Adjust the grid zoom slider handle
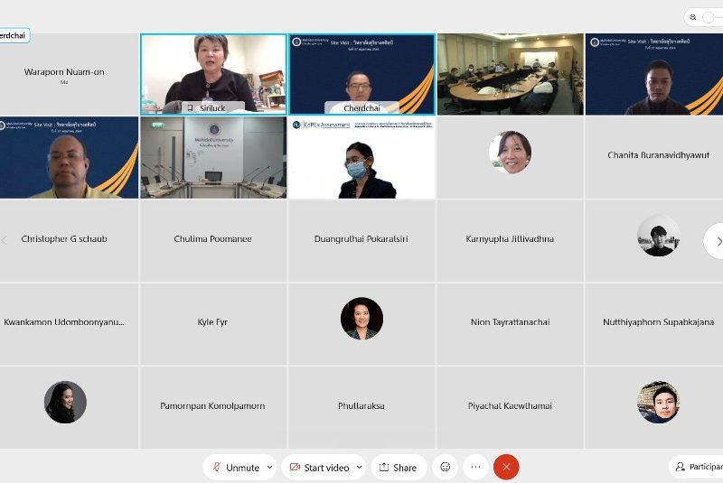The image size is (723, 483). [709, 17]
